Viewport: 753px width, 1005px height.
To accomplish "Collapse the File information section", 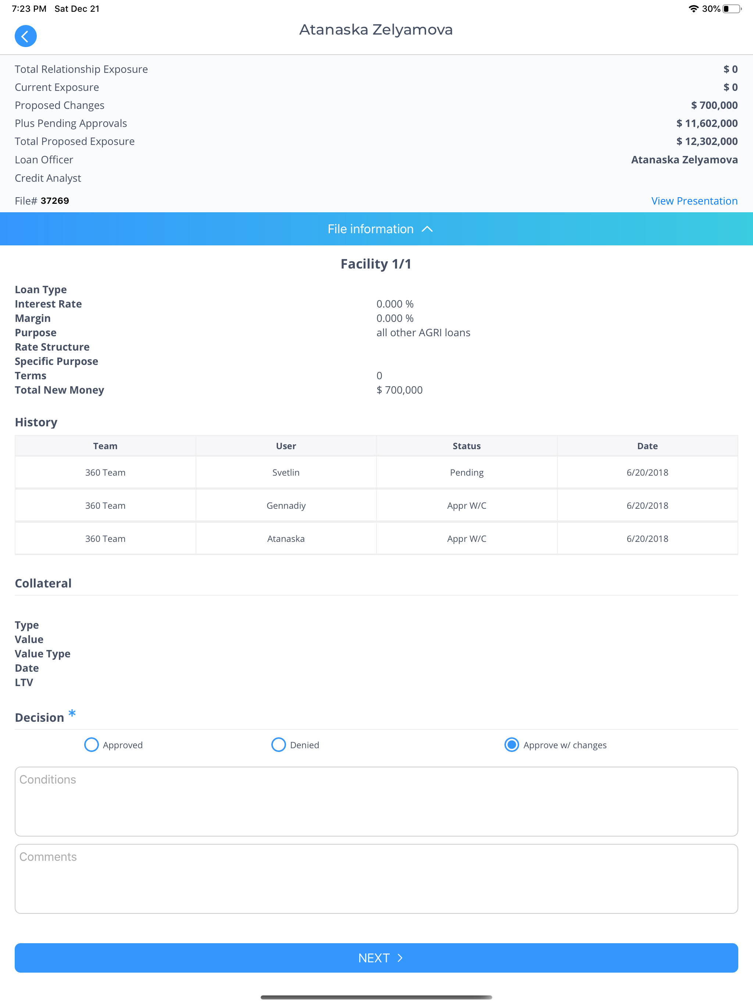I will pos(376,229).
